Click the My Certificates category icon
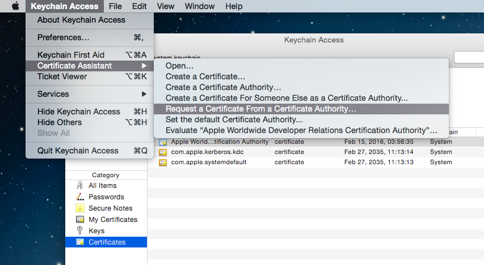 point(80,219)
